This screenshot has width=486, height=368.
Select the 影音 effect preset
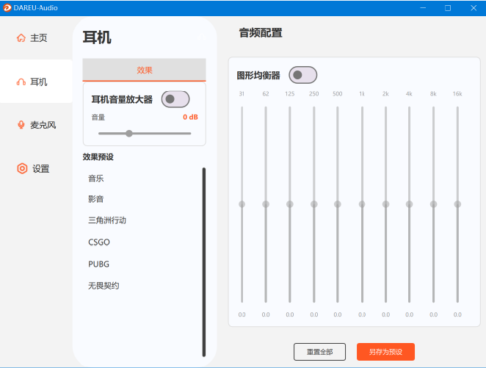coord(96,199)
